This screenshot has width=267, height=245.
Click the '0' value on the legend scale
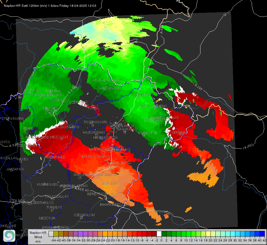pos(161,240)
